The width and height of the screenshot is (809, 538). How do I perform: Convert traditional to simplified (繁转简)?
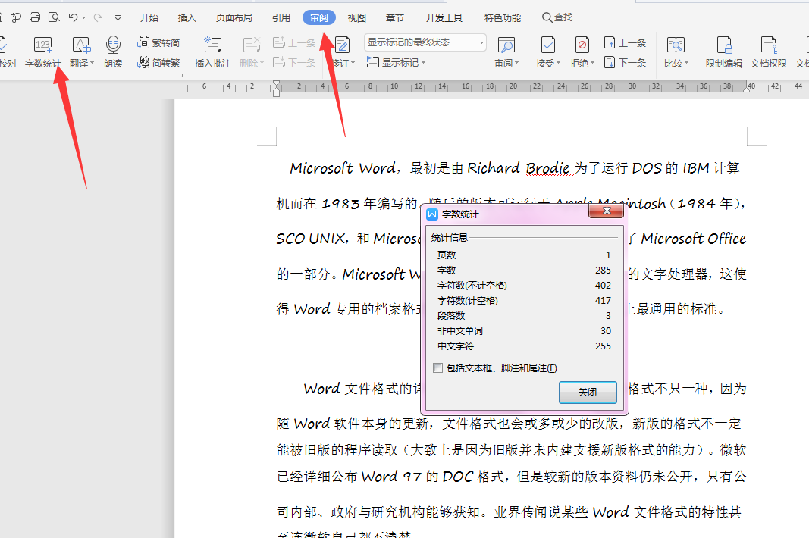point(159,43)
